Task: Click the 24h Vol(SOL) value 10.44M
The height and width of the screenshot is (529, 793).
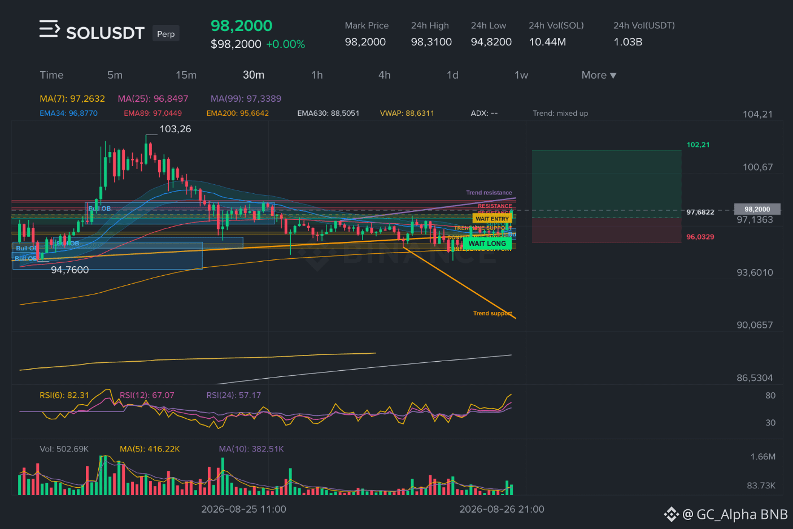Action: (547, 42)
